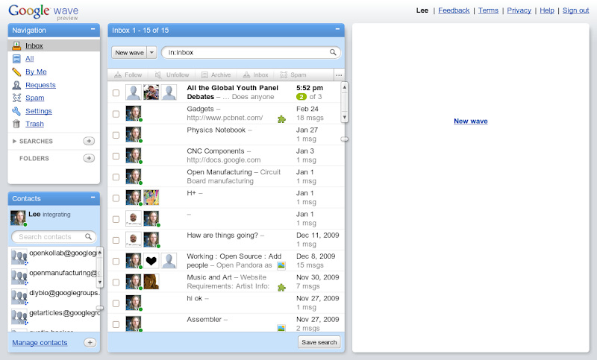Click the openkollab group contact icon
Screen dimensions: 597x360
[x=19, y=256]
